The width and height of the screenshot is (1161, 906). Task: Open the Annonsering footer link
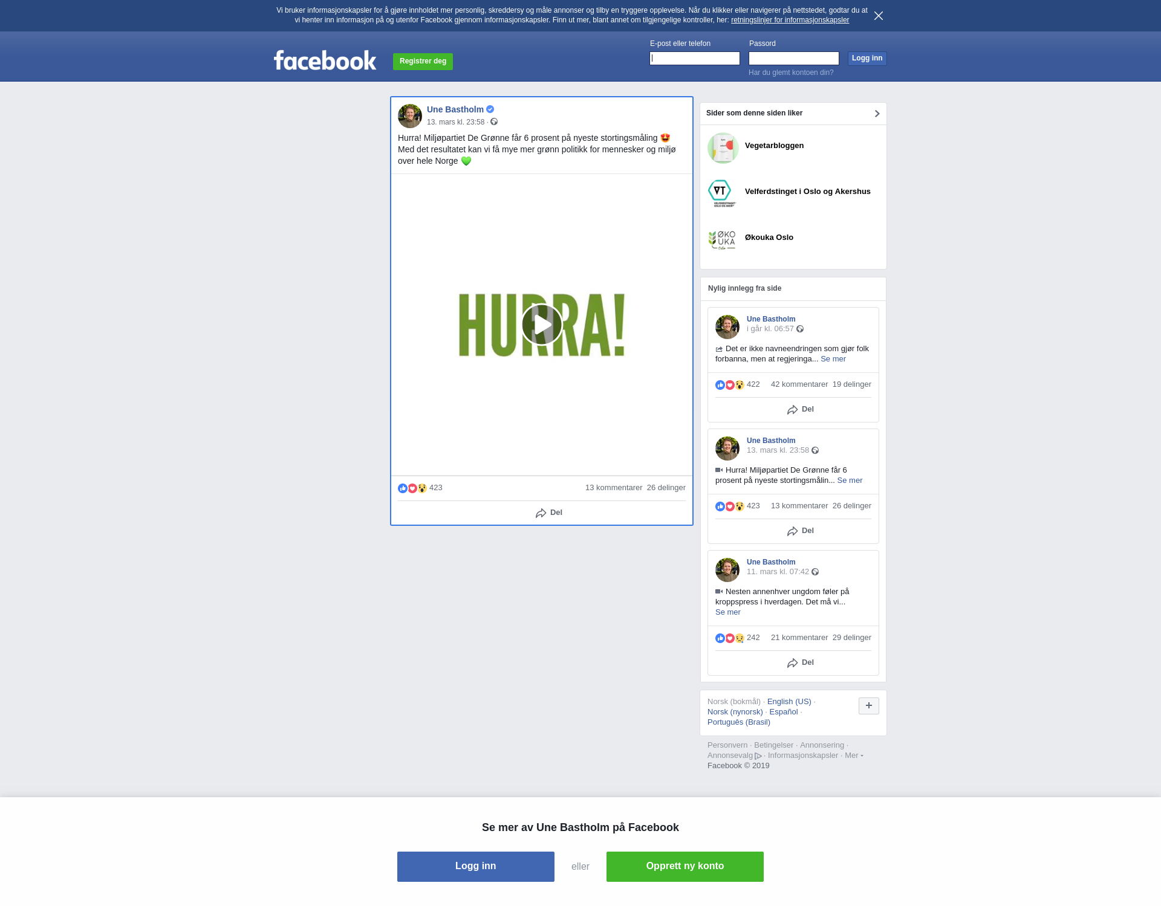point(822,745)
